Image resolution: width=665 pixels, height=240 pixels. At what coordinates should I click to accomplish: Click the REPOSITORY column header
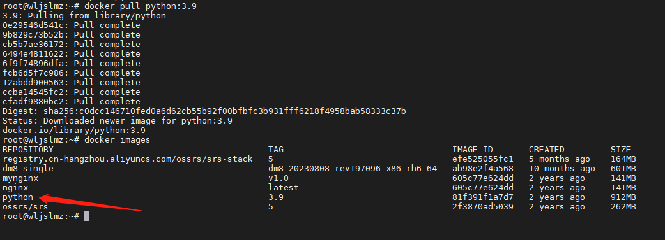pos(28,149)
